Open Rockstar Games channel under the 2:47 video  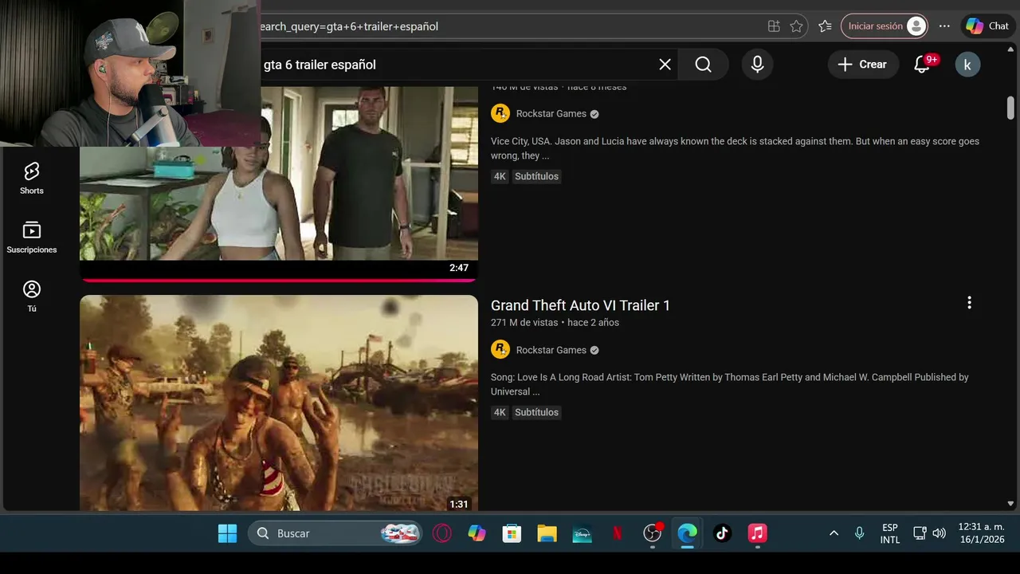pyautogui.click(x=551, y=114)
